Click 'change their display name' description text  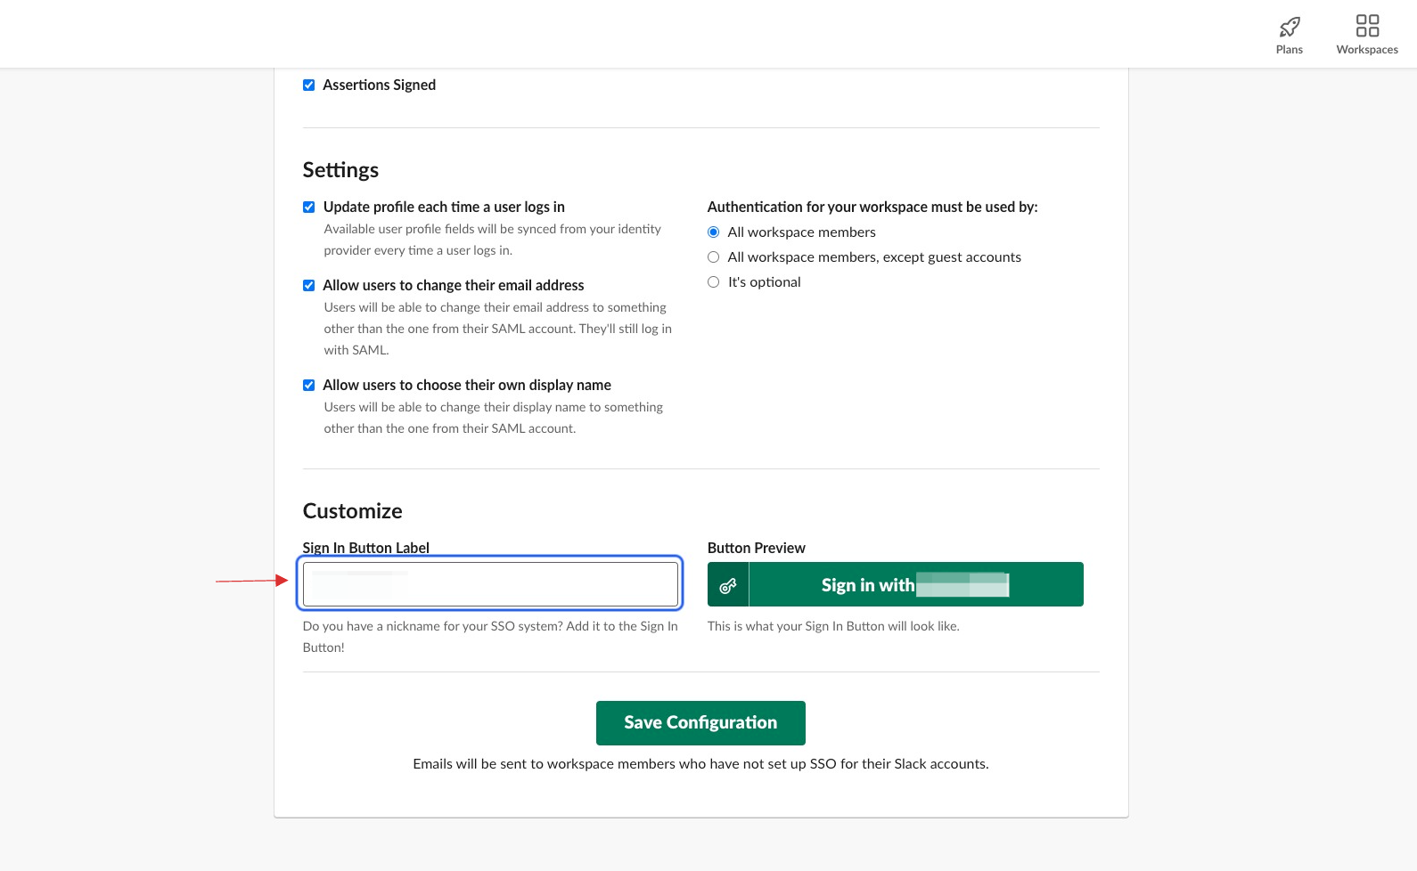(493, 418)
